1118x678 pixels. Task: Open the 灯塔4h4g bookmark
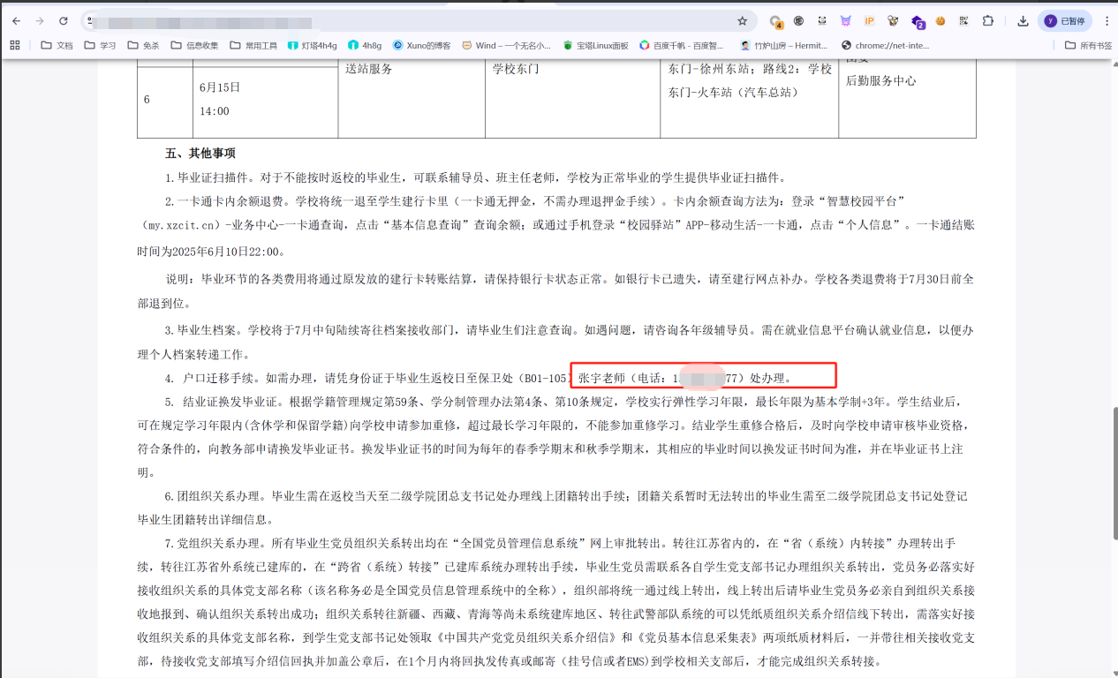tap(313, 45)
